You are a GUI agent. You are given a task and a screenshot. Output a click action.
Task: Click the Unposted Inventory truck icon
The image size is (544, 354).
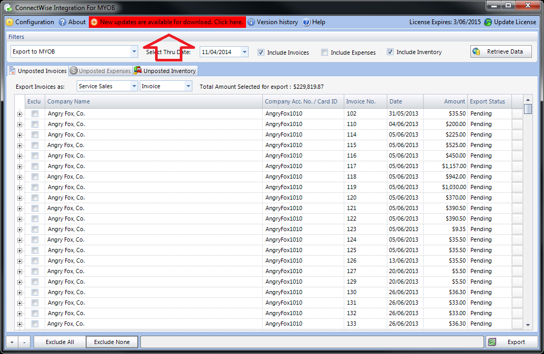pyautogui.click(x=138, y=70)
